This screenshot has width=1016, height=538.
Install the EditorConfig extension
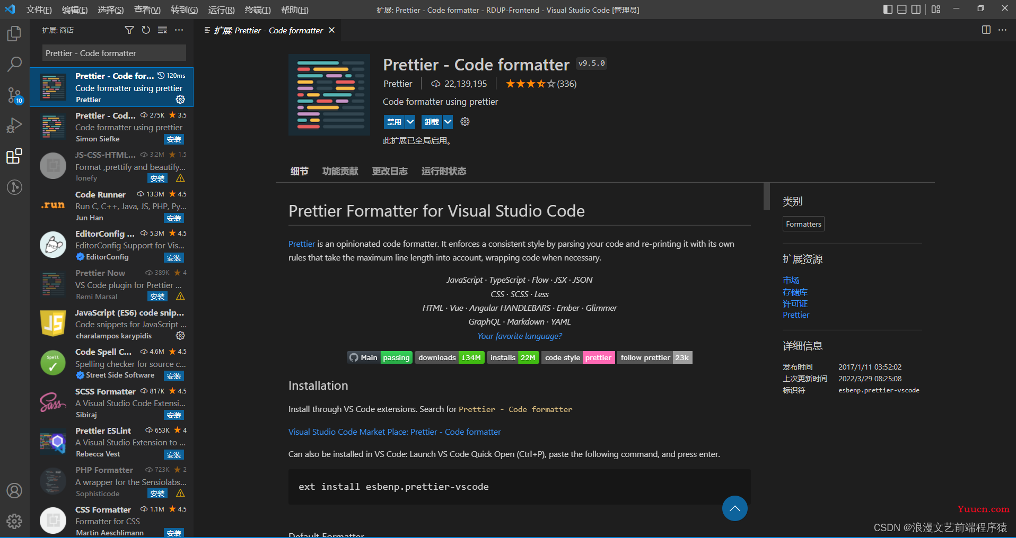(174, 257)
